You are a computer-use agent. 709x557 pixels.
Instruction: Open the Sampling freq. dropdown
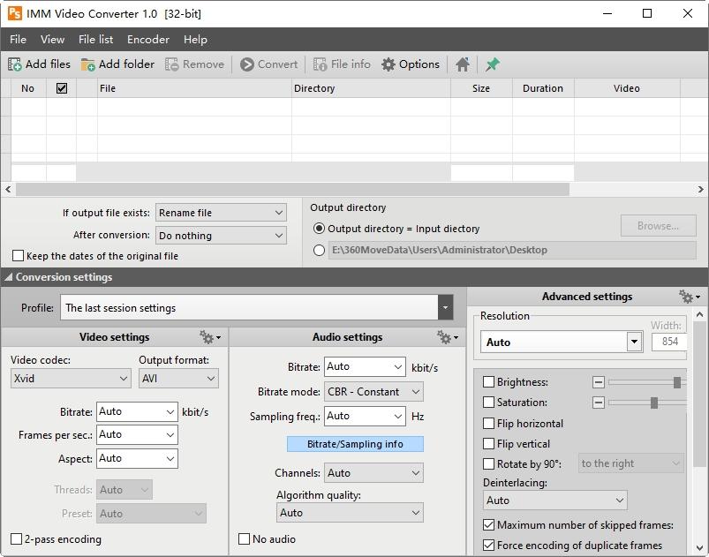pyautogui.click(x=365, y=416)
